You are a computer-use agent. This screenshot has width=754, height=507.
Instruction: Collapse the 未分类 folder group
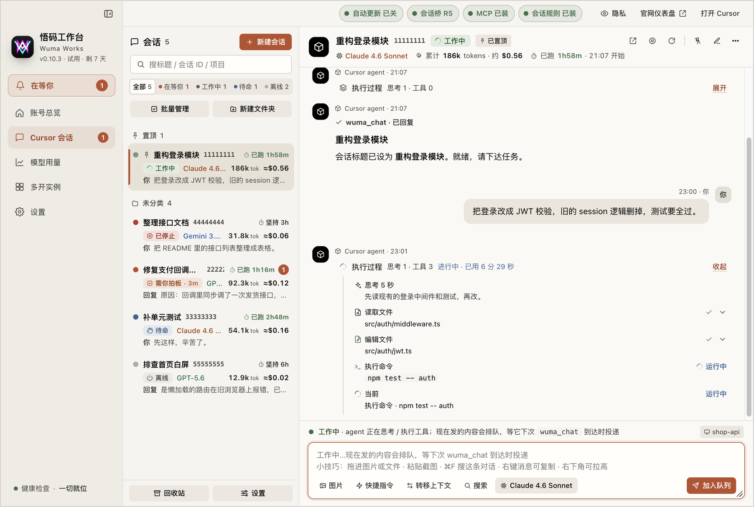click(151, 203)
